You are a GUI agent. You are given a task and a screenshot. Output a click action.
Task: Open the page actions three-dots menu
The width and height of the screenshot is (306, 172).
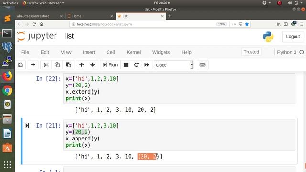tap(234, 24)
